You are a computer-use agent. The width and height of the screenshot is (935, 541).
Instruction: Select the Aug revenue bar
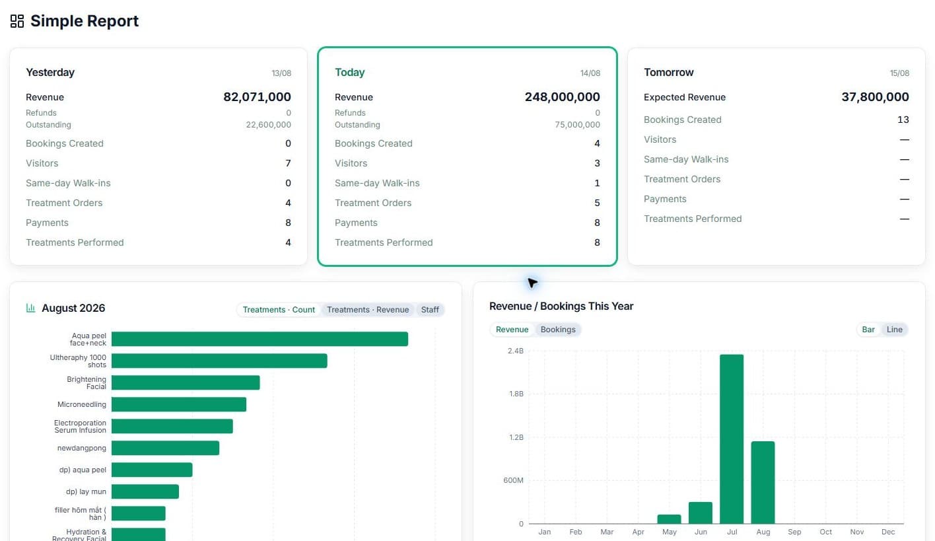pyautogui.click(x=763, y=483)
